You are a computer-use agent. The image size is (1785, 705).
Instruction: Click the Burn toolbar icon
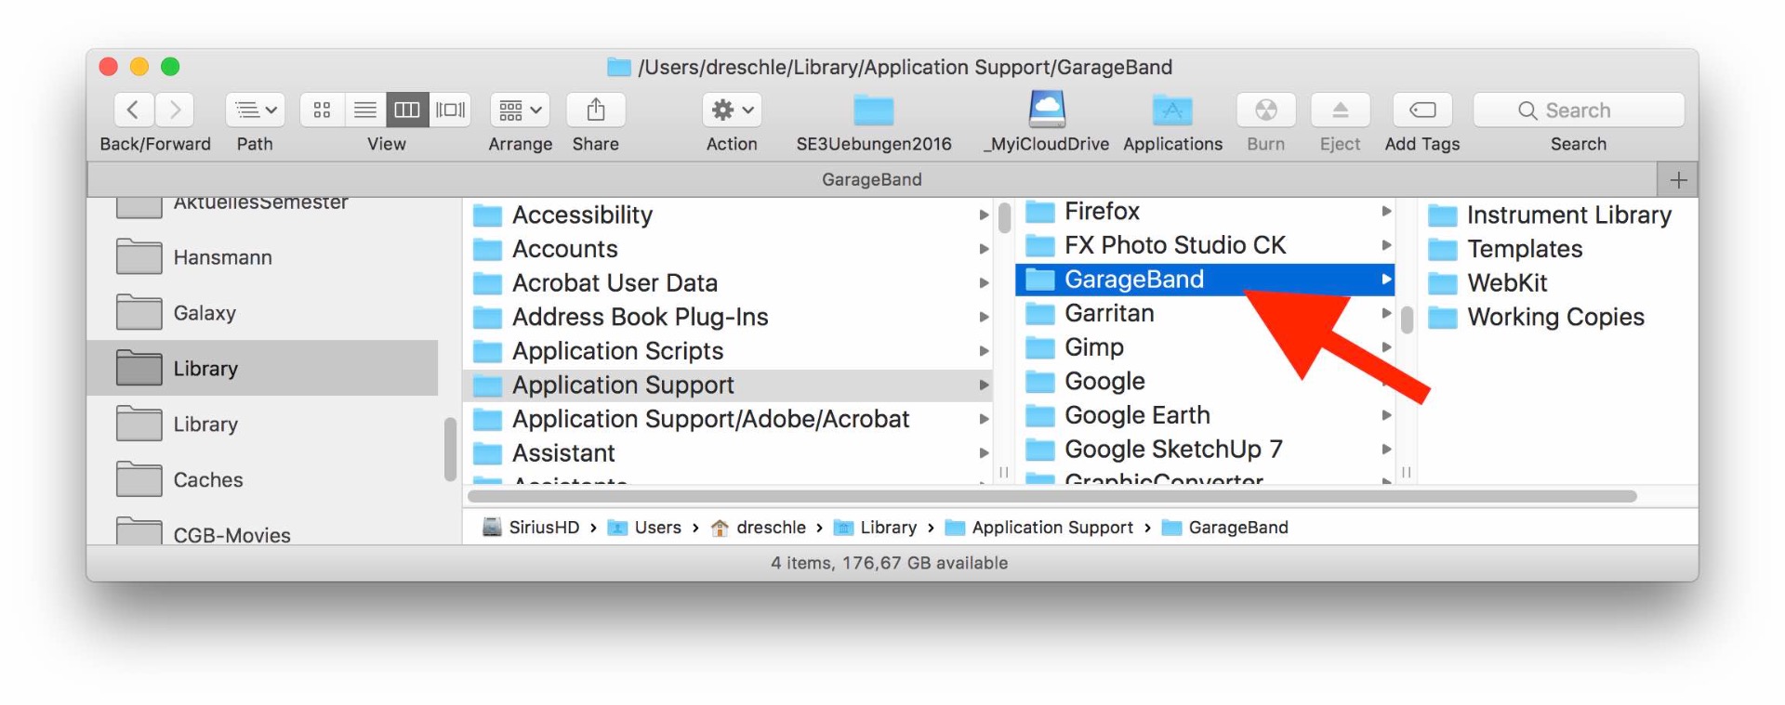[x=1266, y=110]
